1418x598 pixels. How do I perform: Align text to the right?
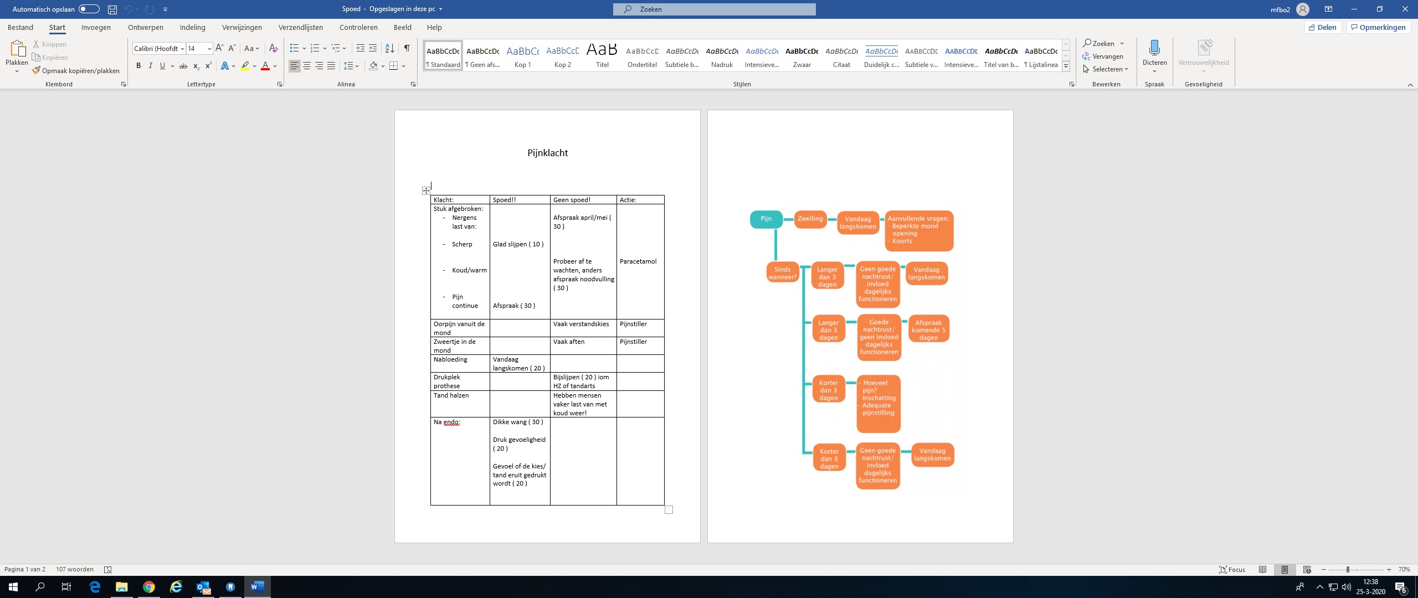point(319,66)
